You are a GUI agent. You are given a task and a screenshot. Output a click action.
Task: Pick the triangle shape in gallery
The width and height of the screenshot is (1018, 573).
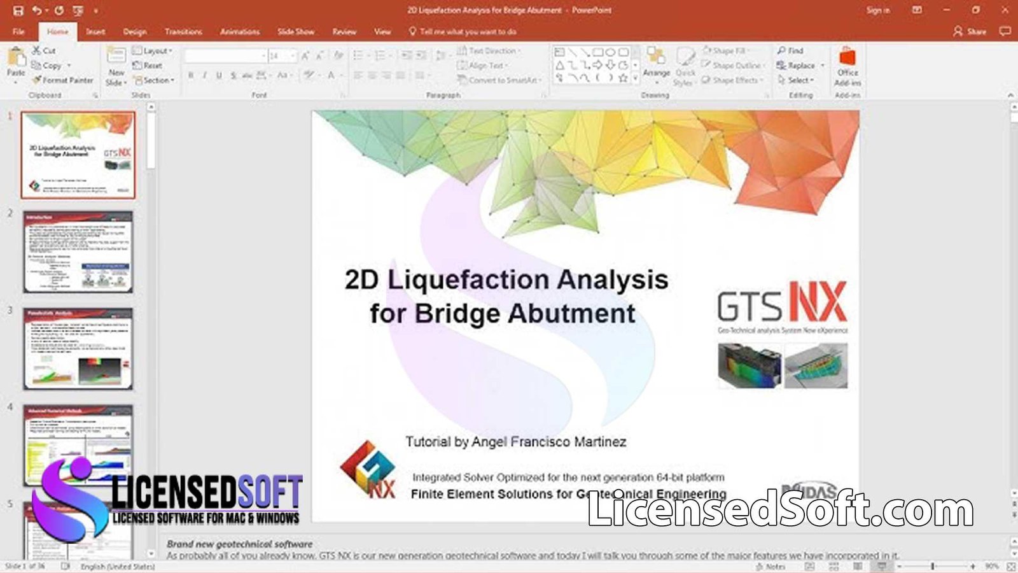click(559, 65)
